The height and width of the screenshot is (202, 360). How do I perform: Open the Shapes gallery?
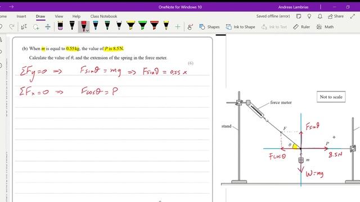(209, 27)
